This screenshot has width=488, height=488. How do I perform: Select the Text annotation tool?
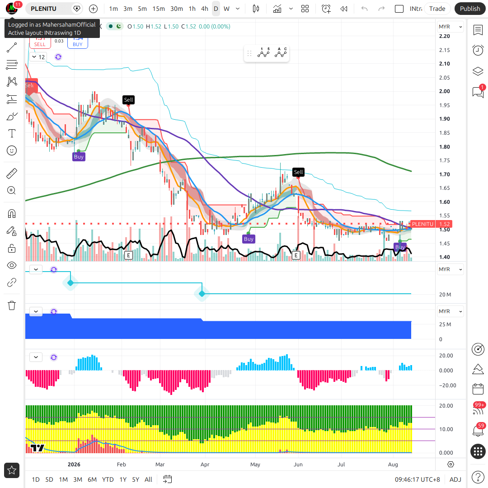pyautogui.click(x=11, y=133)
